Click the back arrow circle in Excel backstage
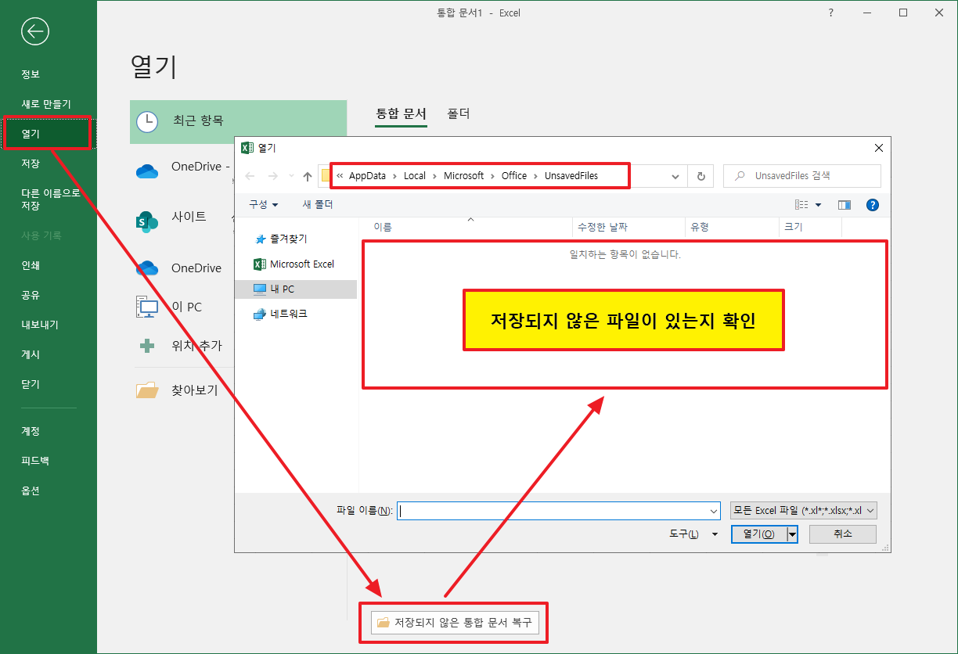 pos(36,31)
